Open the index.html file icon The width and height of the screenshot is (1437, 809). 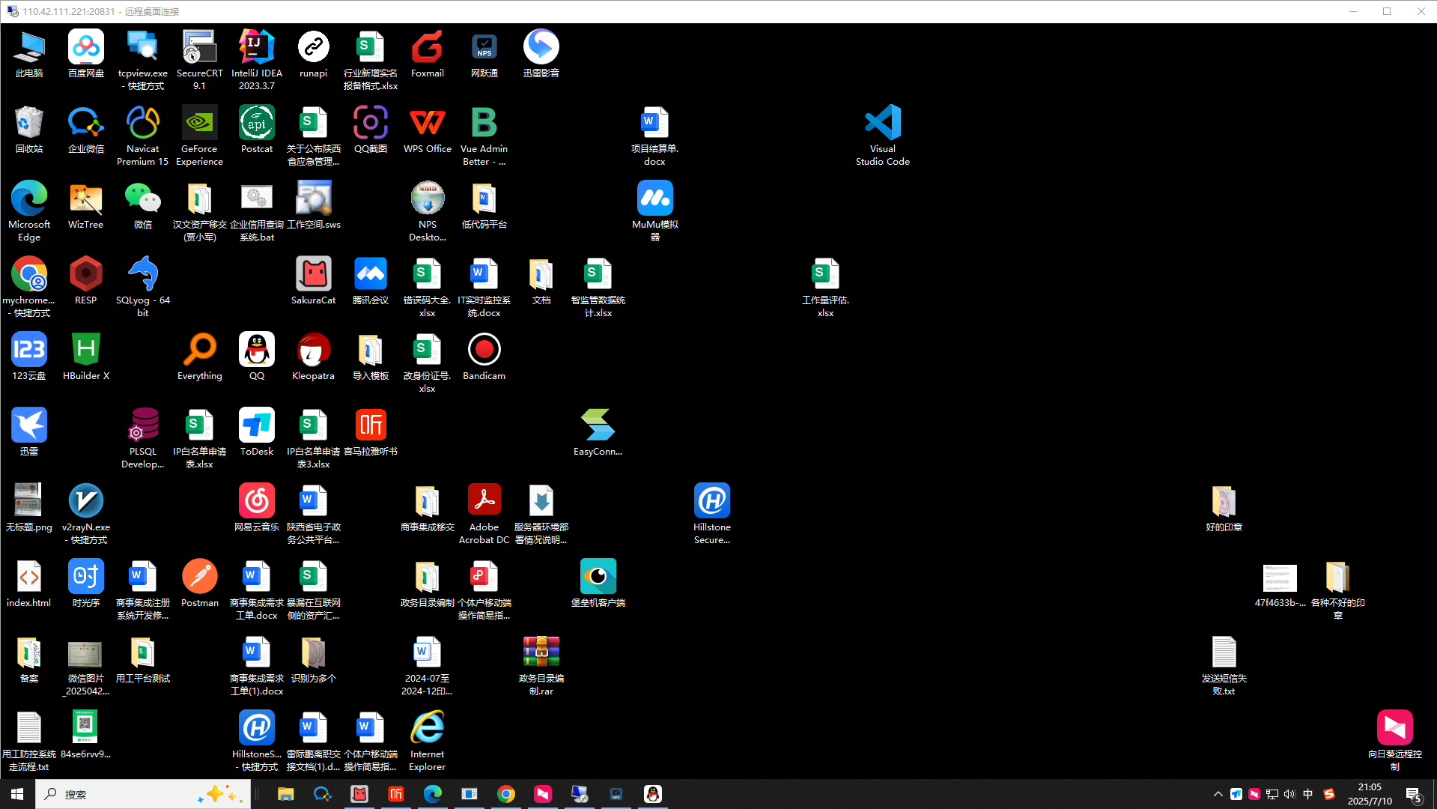click(x=29, y=584)
